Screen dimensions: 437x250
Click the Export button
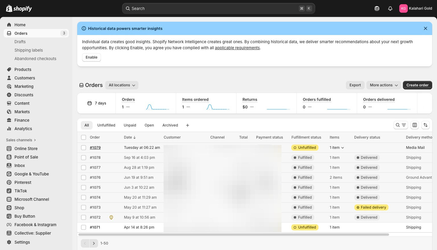pos(355,85)
